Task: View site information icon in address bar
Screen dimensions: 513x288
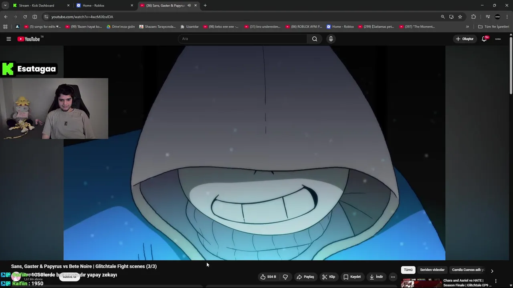Action: click(46, 17)
